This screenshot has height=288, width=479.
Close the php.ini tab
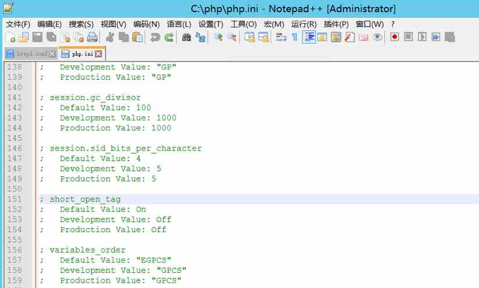coord(98,54)
